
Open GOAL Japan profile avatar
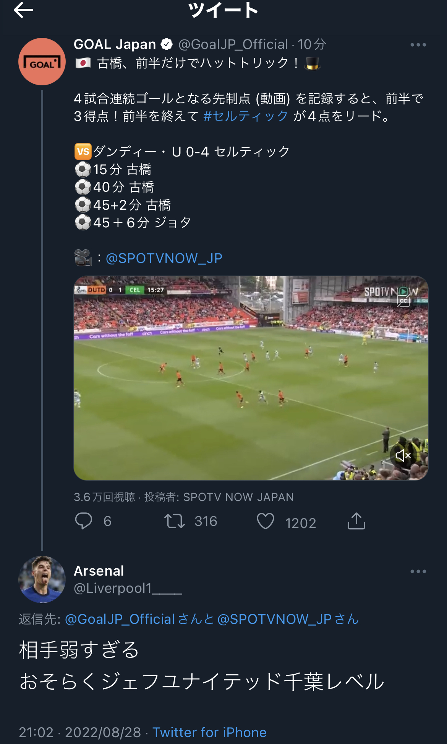click(42, 62)
